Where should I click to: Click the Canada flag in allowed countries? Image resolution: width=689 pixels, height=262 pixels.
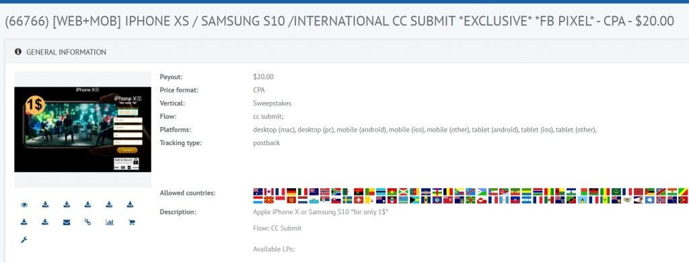269,191
